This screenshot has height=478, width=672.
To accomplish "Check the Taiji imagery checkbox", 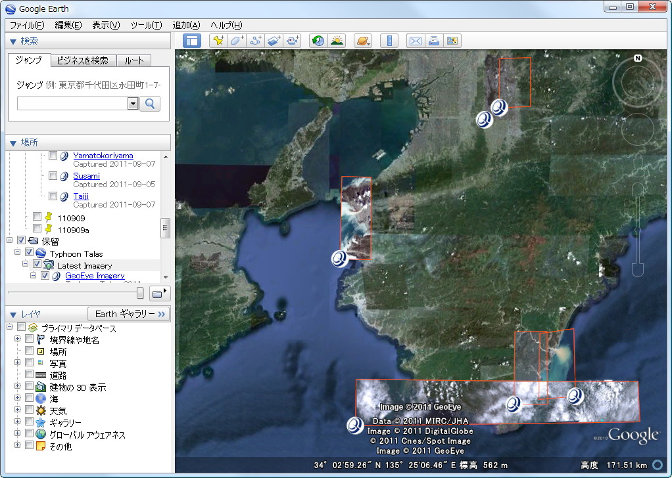I will pos(53,196).
